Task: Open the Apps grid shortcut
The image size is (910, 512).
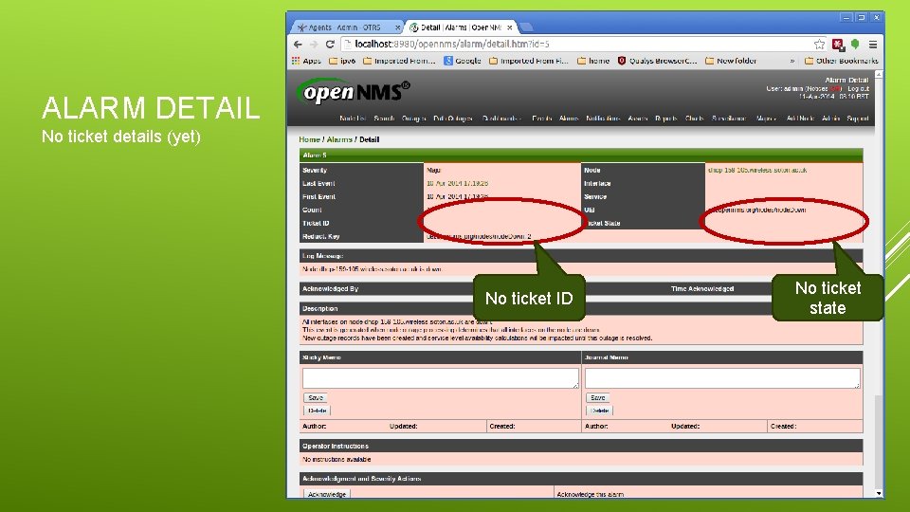Action: [306, 61]
